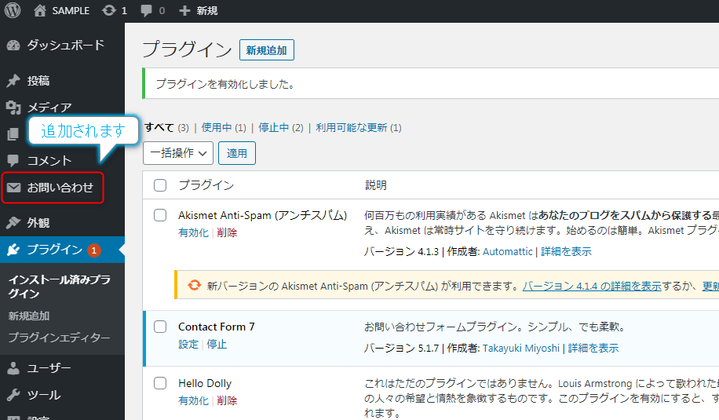Activate Hello Dolly with 有効化
This screenshot has height=420, width=719.
[194, 400]
